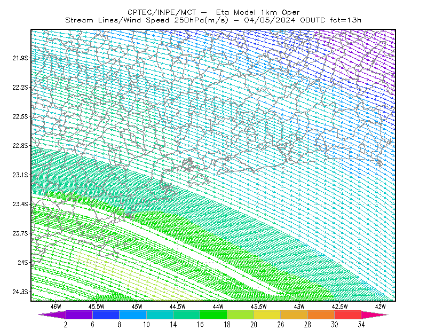Select the bright green 16–18 swatch
The image size is (427, 330).
[213, 315]
